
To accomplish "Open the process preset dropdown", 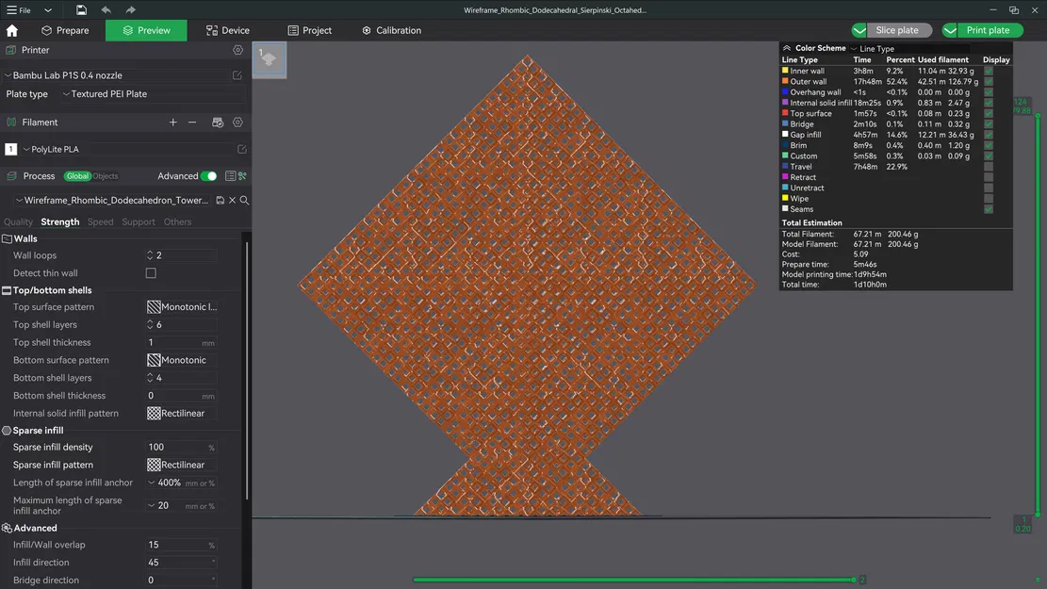I will (20, 201).
